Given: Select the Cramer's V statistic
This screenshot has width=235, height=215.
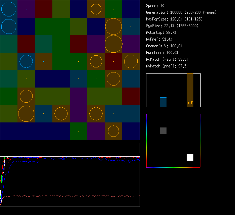Looking at the screenshot, I should (x=164, y=46).
